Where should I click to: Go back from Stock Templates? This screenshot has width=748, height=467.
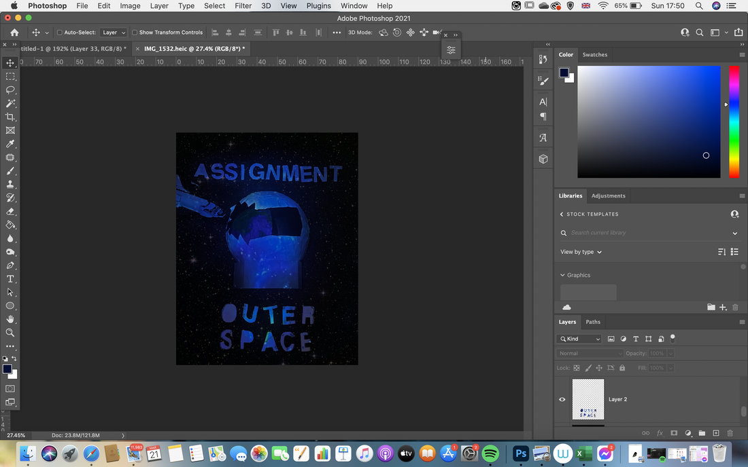point(562,214)
